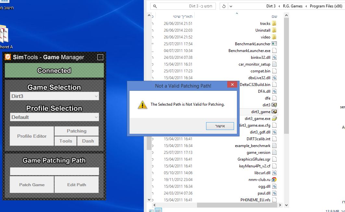Click R.G. Games in the address breadcrumb

click(293, 6)
